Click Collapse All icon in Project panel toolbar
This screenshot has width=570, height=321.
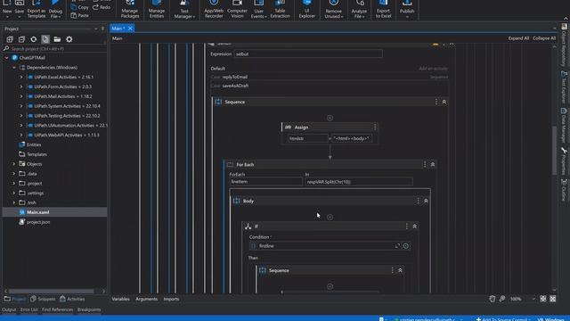tap(21, 39)
